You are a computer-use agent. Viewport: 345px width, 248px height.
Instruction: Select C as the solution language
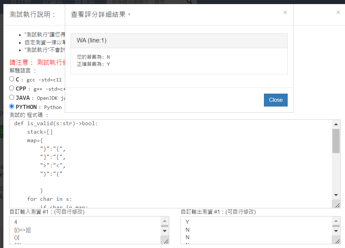pos(12,79)
